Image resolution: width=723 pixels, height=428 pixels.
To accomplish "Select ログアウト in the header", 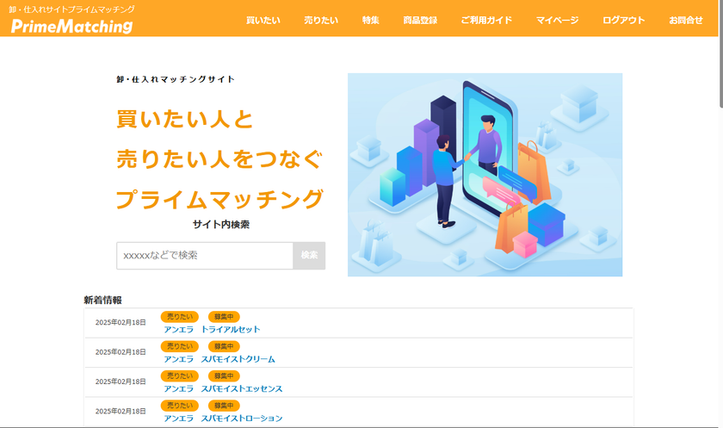I will 623,21.
